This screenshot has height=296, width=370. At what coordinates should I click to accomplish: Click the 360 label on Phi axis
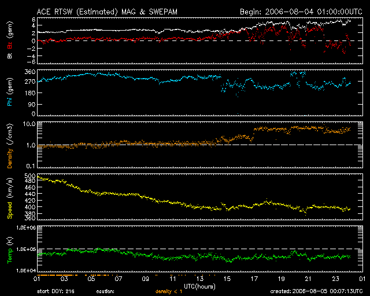click(30, 72)
